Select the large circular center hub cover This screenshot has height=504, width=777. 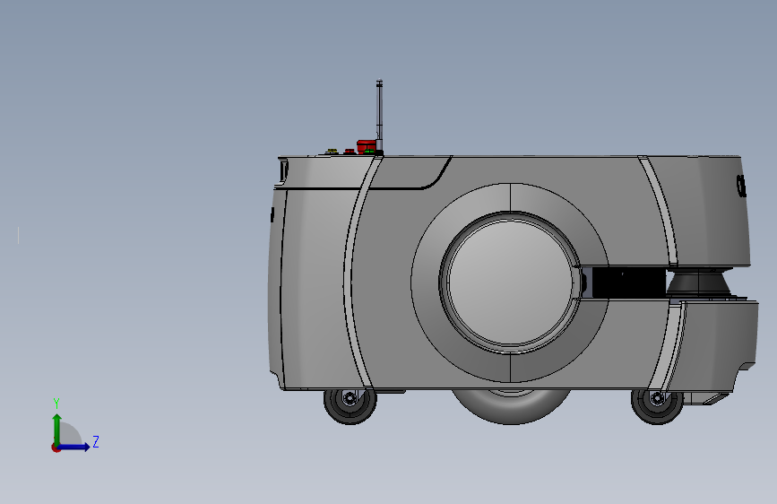coord(511,282)
